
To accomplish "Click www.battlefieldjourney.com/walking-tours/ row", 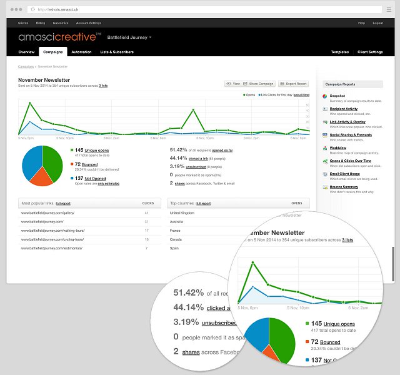I will click(89, 231).
